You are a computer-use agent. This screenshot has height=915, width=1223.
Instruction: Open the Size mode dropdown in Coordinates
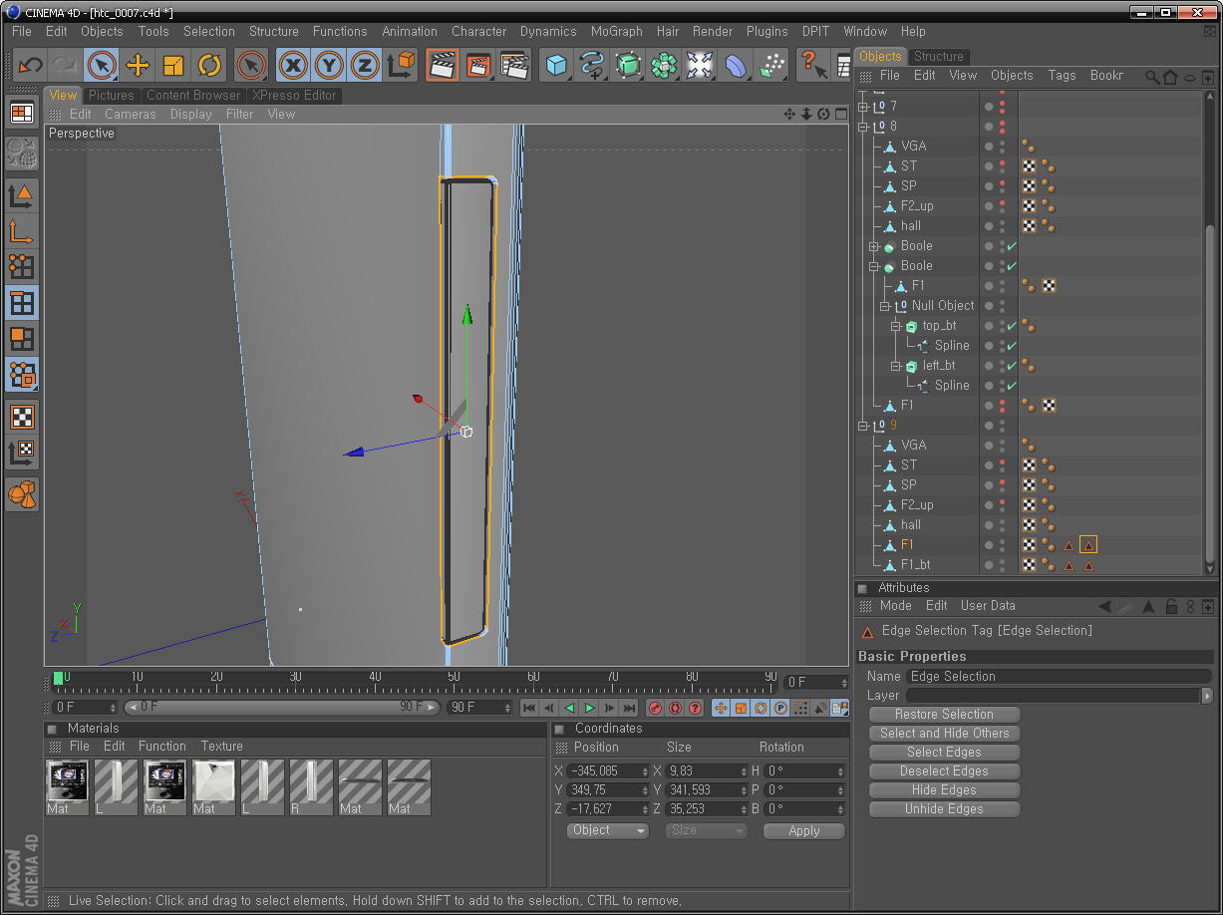pyautogui.click(x=706, y=830)
